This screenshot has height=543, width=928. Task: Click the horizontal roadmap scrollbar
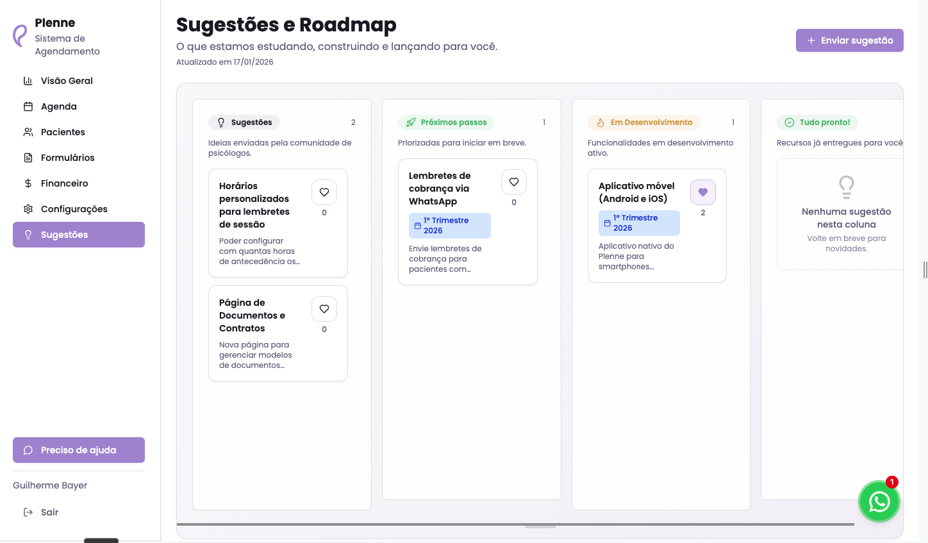540,525
